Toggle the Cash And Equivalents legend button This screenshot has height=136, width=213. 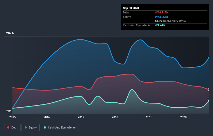[60, 128]
